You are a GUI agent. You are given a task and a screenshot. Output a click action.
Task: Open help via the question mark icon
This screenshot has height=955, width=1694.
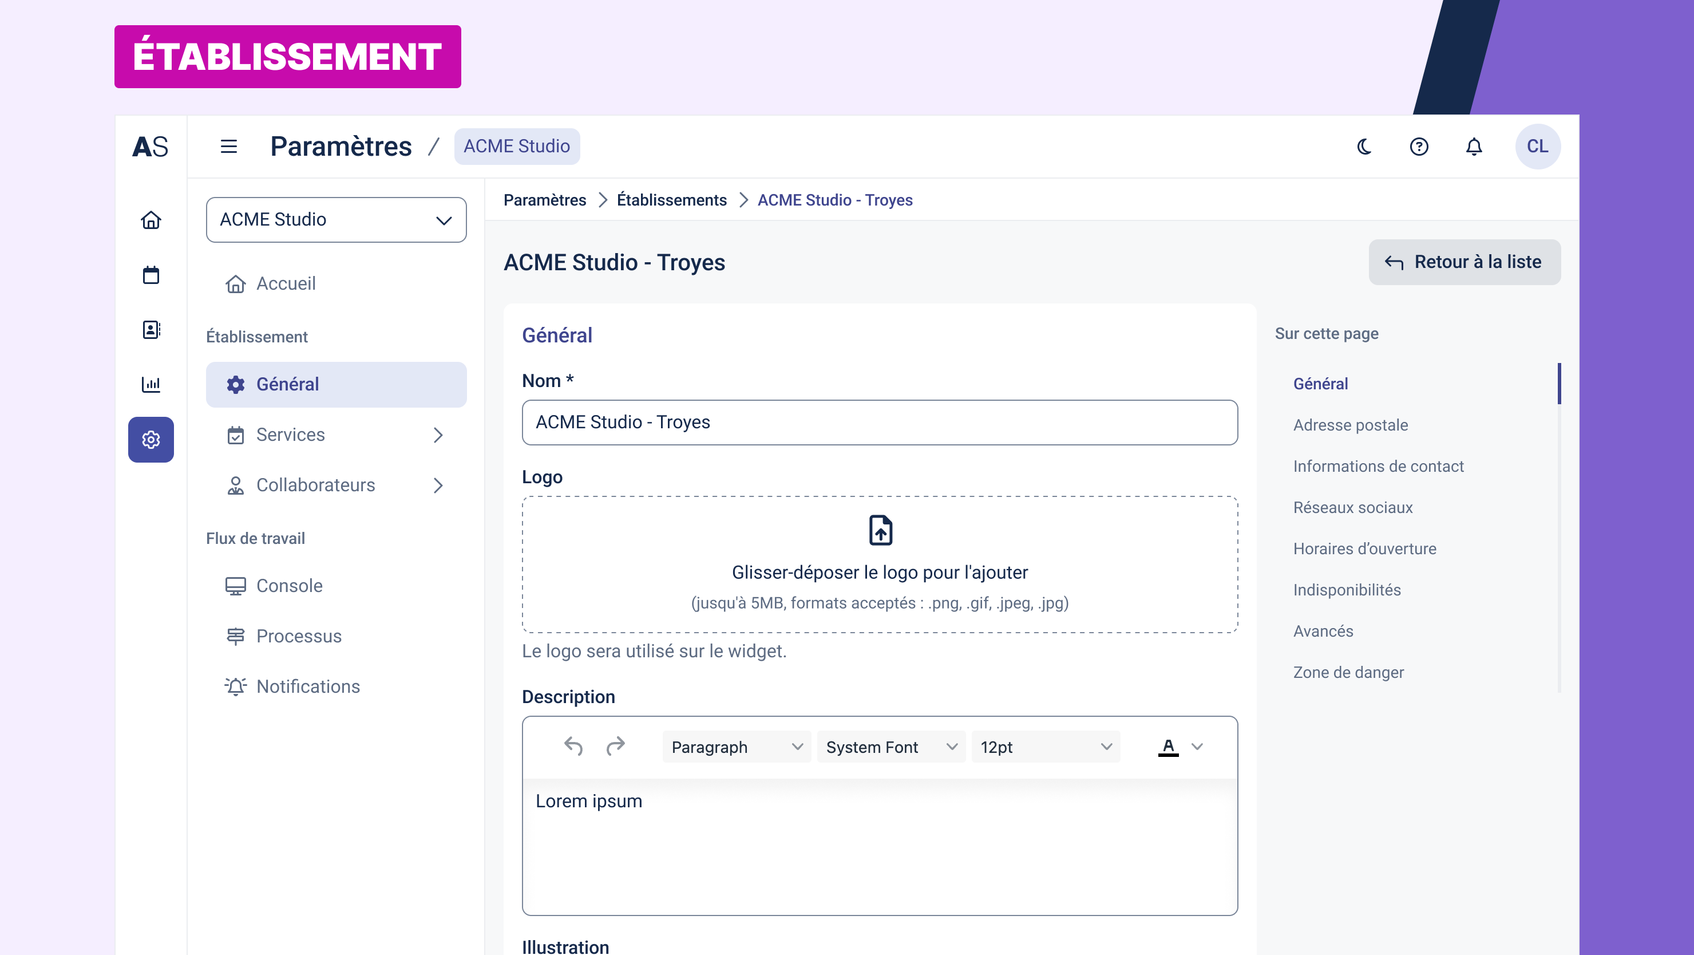pos(1419,146)
